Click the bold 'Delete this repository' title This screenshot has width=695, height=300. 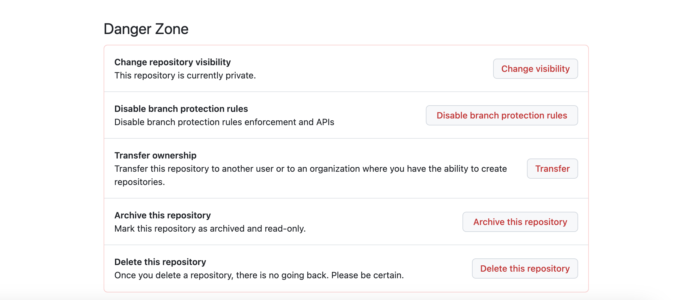click(x=160, y=262)
